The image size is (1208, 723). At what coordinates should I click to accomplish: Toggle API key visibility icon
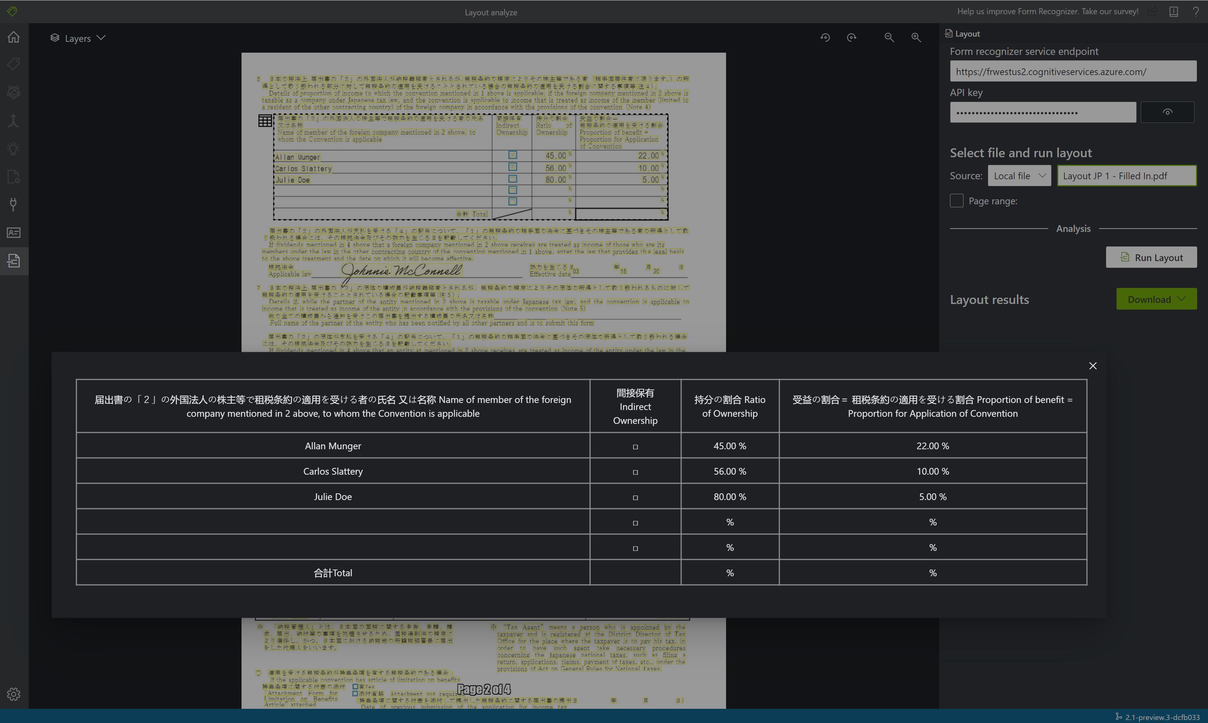coord(1168,112)
